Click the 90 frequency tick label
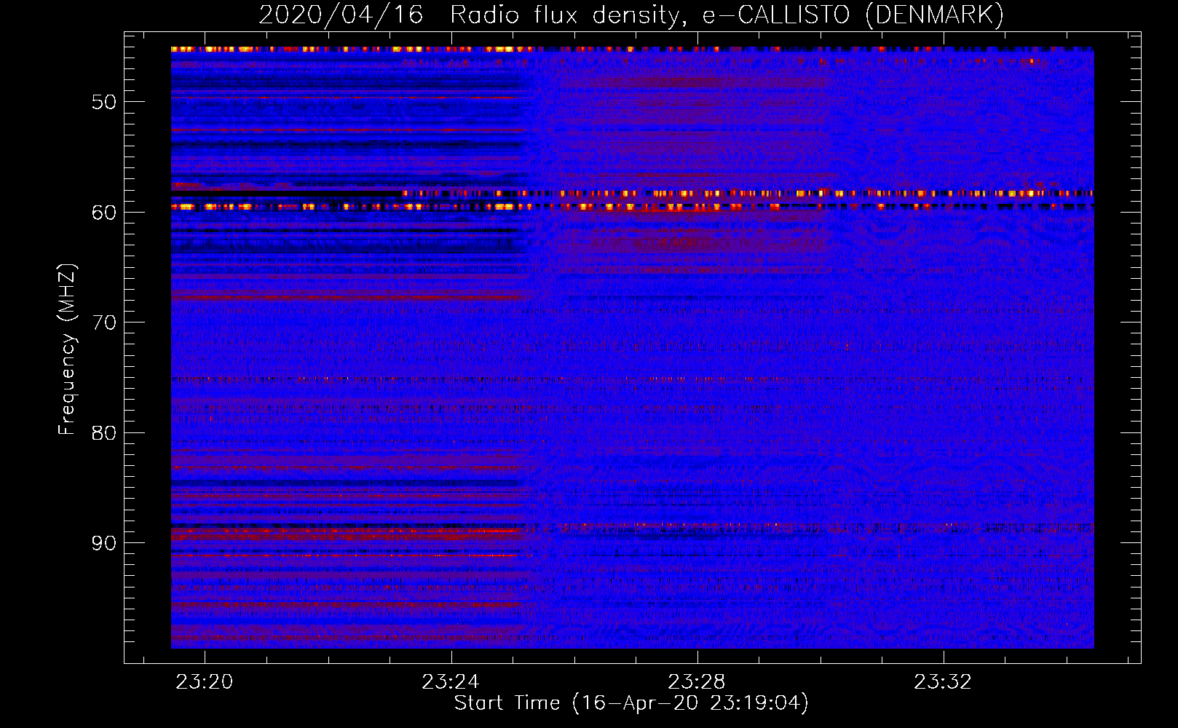Viewport: 1178px width, 728px height. pyautogui.click(x=103, y=544)
